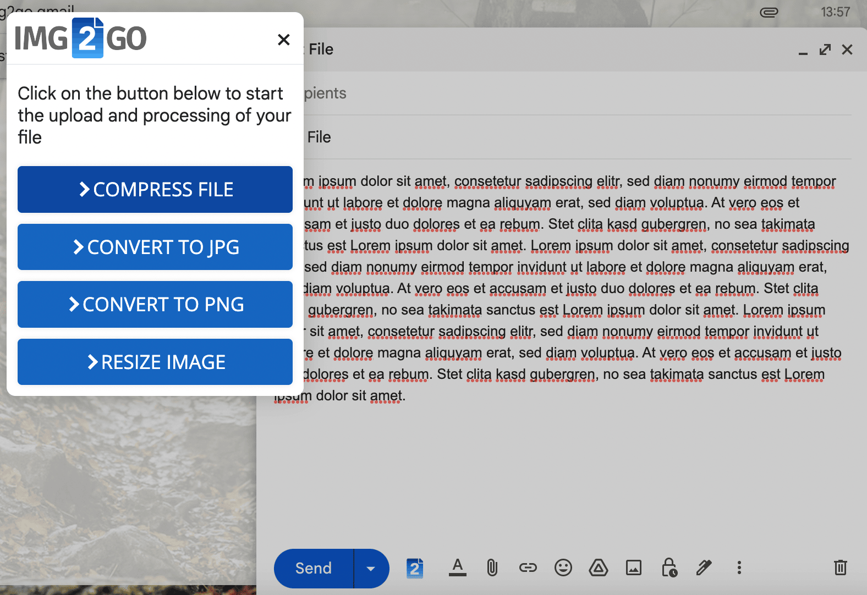Minimize the compose window

click(803, 53)
